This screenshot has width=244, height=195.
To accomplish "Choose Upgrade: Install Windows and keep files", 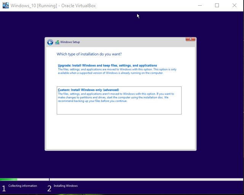I will pos(107,65).
